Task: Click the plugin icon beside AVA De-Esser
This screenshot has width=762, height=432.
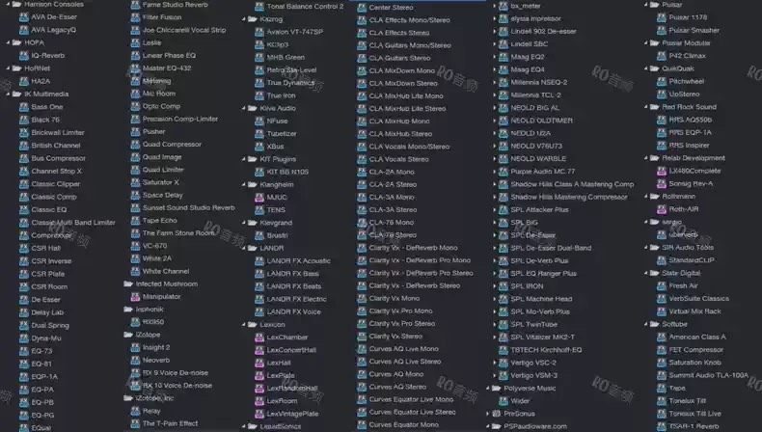Action: pos(24,17)
